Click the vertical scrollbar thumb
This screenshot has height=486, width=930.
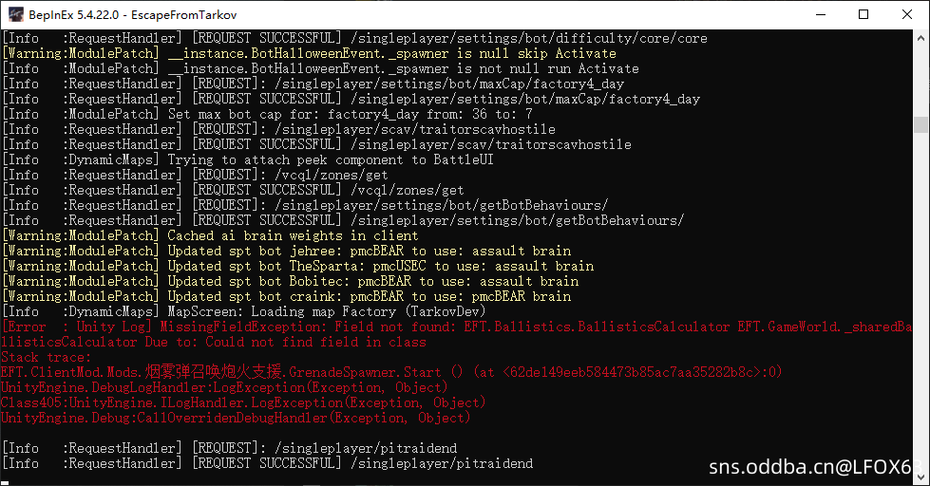coord(921,124)
